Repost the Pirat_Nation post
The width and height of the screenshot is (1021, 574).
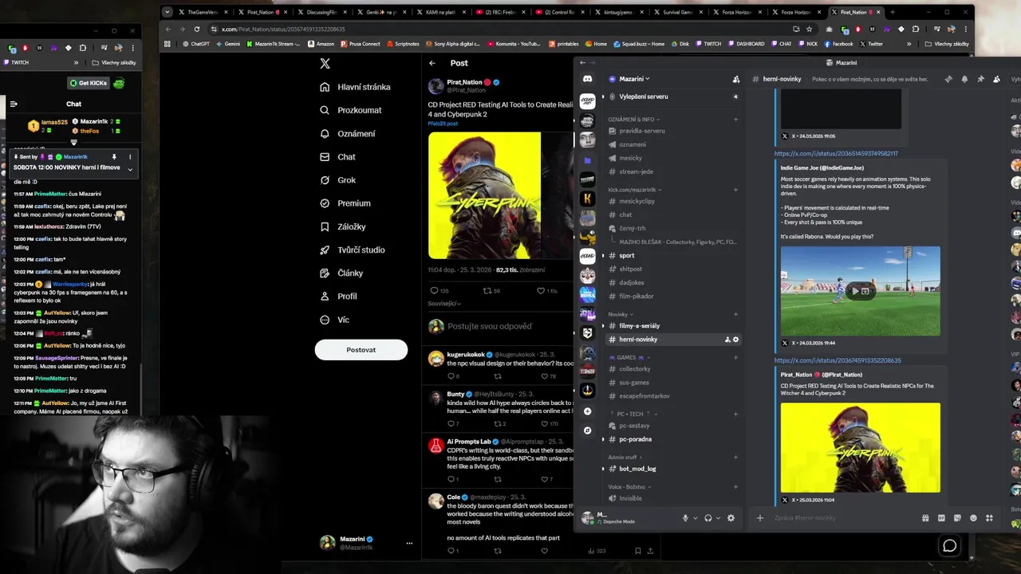pyautogui.click(x=487, y=291)
